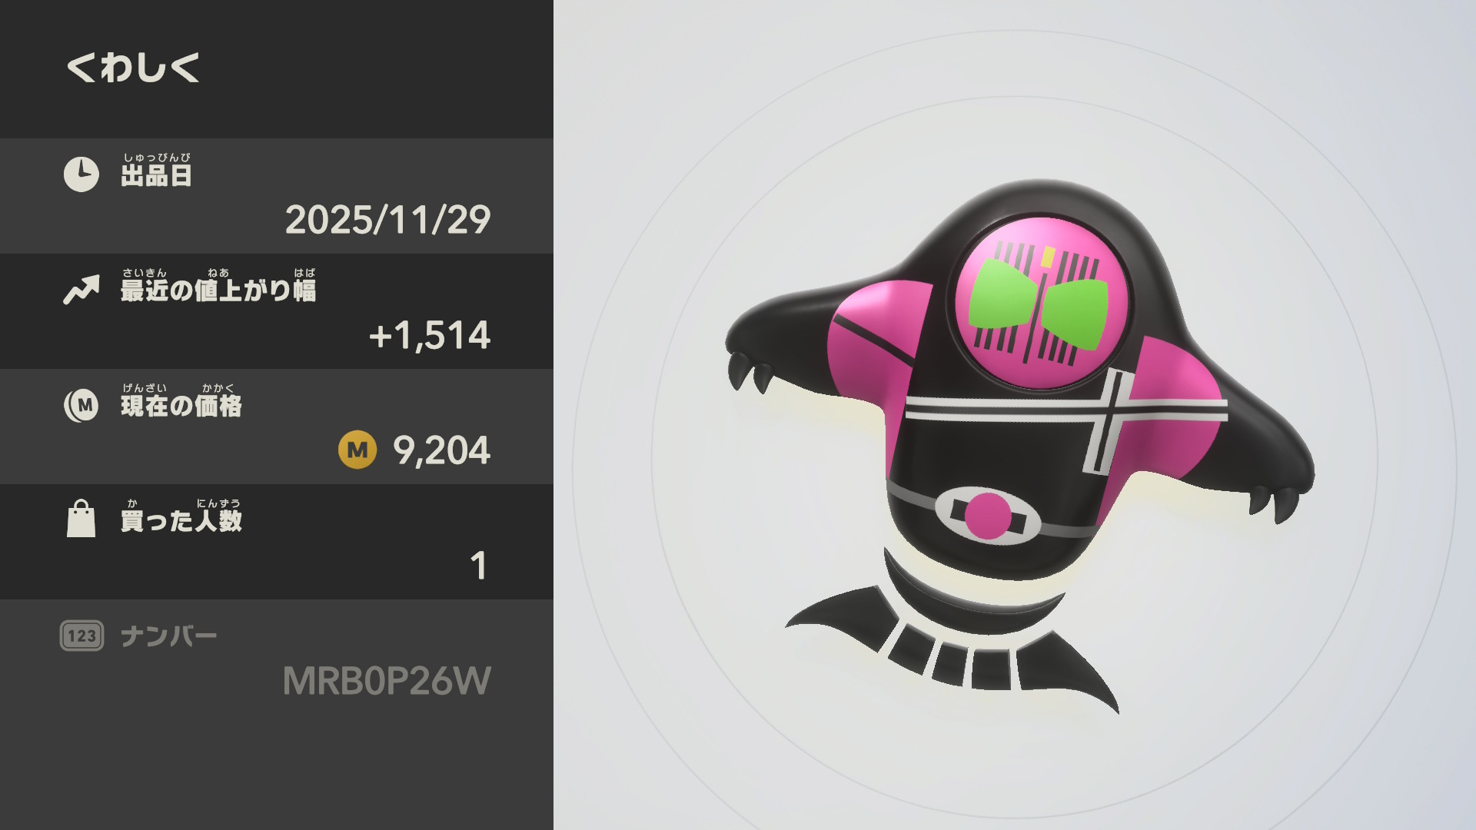1476x830 pixels.
Task: Click the pink face disc of the character
Action: click(1040, 304)
